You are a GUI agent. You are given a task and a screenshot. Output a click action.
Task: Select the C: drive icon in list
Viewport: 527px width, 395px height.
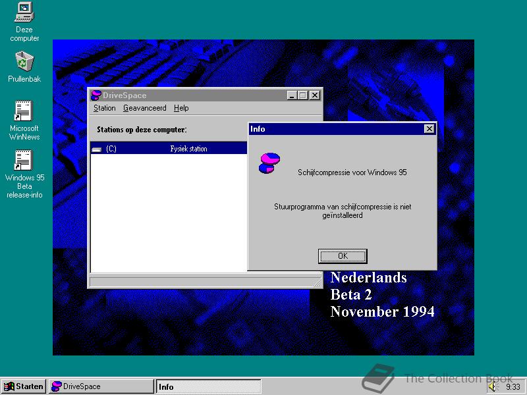[x=96, y=149]
